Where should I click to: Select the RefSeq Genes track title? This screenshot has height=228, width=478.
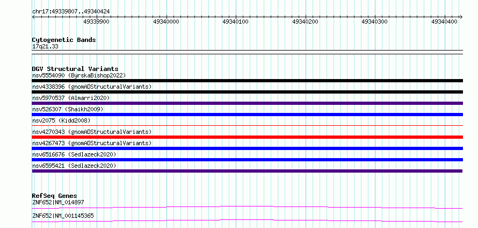click(x=55, y=196)
